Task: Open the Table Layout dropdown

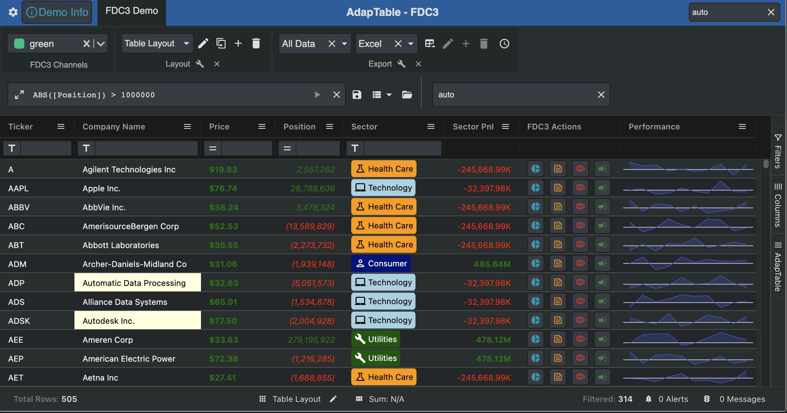Action: [186, 44]
